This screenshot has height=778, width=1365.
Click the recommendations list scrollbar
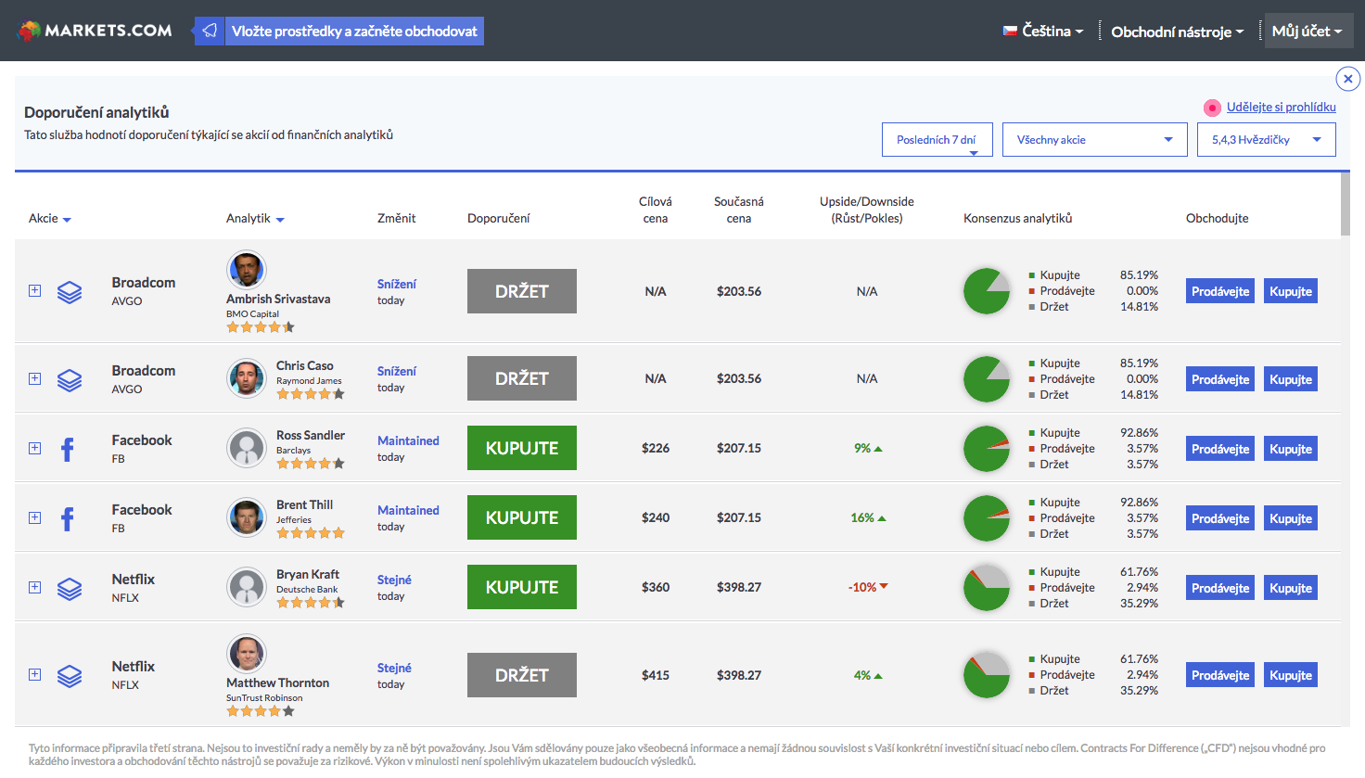coord(1345,204)
